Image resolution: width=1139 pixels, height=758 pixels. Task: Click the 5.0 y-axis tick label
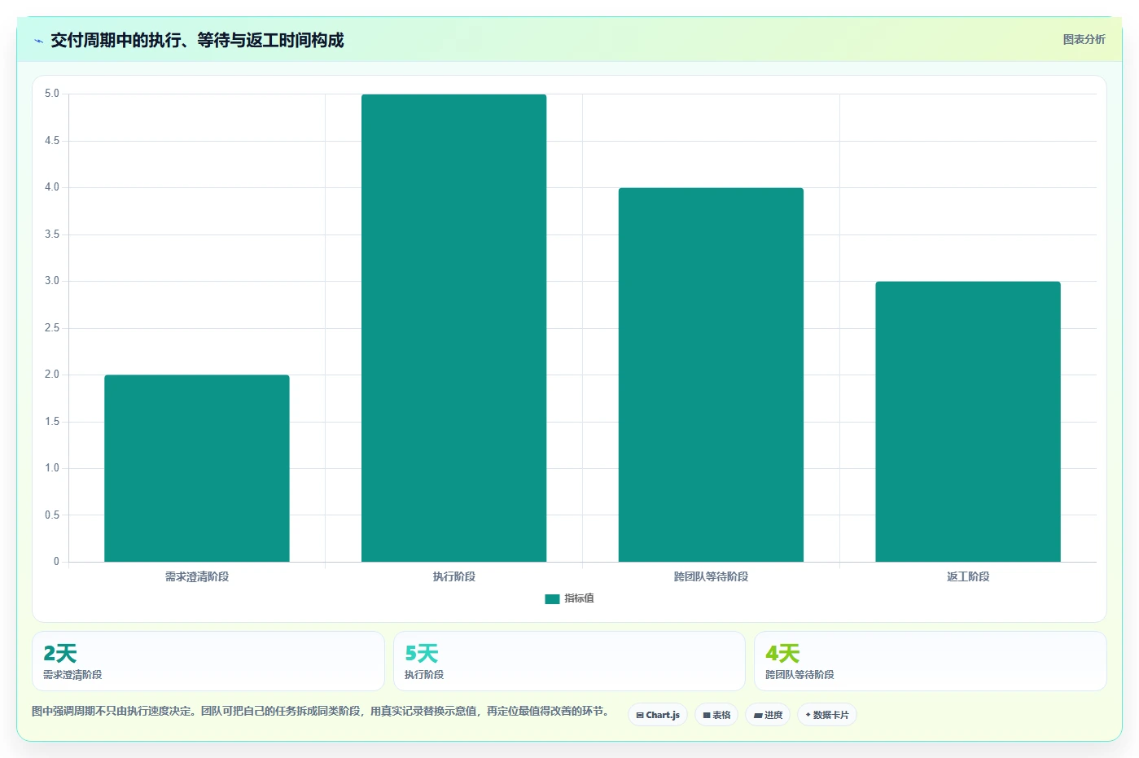[52, 94]
